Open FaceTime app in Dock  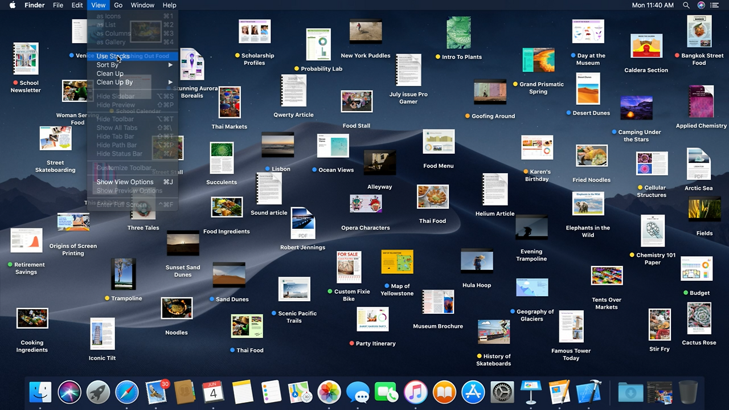coord(387,392)
